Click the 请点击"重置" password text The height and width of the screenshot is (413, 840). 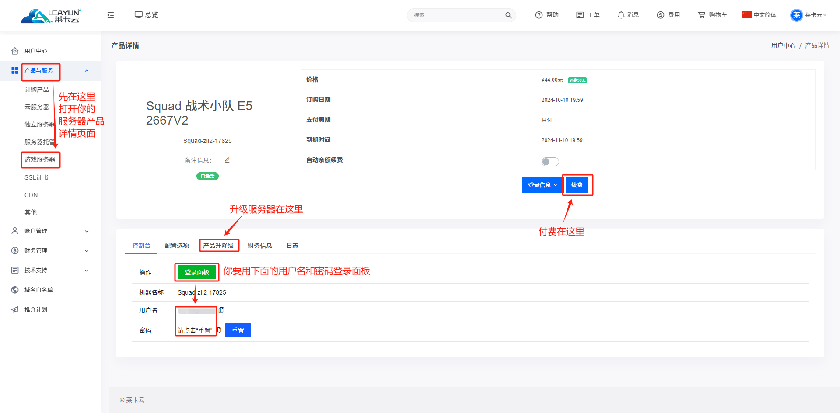coord(195,330)
